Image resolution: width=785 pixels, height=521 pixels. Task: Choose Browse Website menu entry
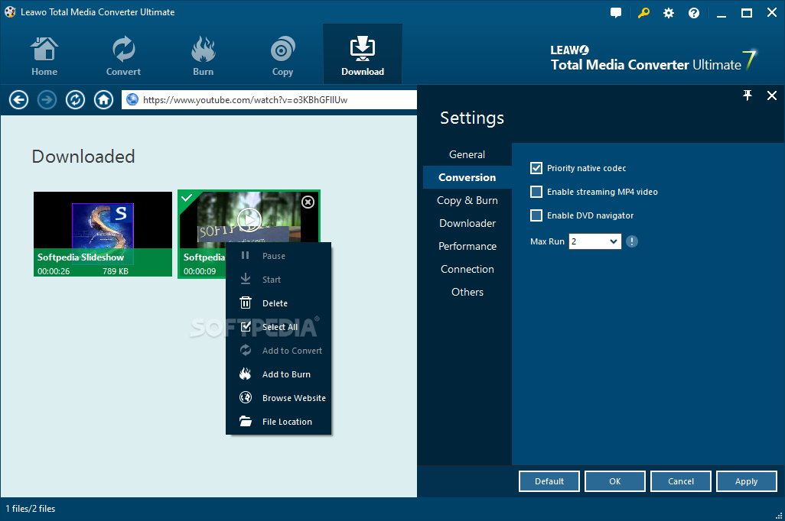[x=278, y=398]
